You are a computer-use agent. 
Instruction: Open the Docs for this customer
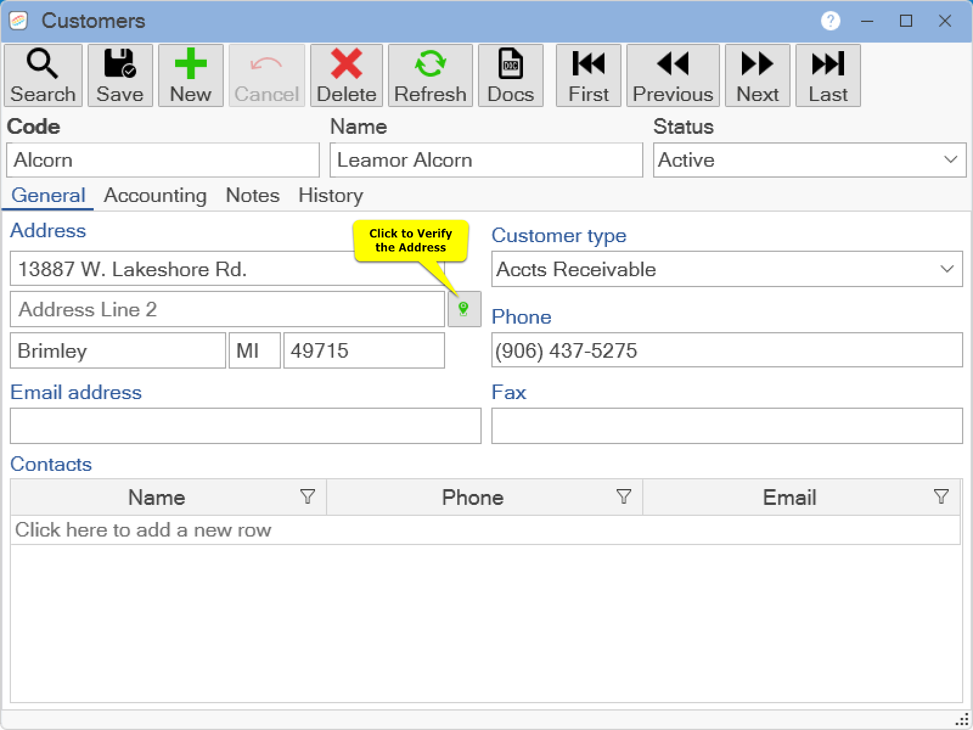pyautogui.click(x=510, y=75)
